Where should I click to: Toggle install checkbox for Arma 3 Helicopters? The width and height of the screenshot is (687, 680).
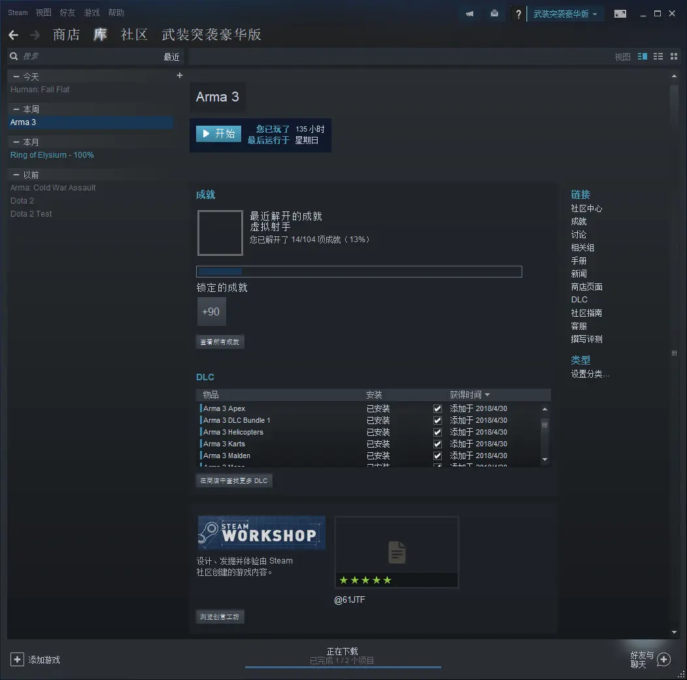[437, 432]
